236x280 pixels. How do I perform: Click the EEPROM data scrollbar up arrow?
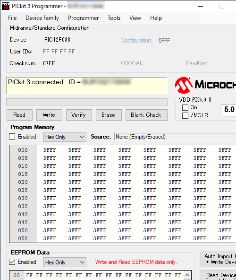tap(187, 275)
